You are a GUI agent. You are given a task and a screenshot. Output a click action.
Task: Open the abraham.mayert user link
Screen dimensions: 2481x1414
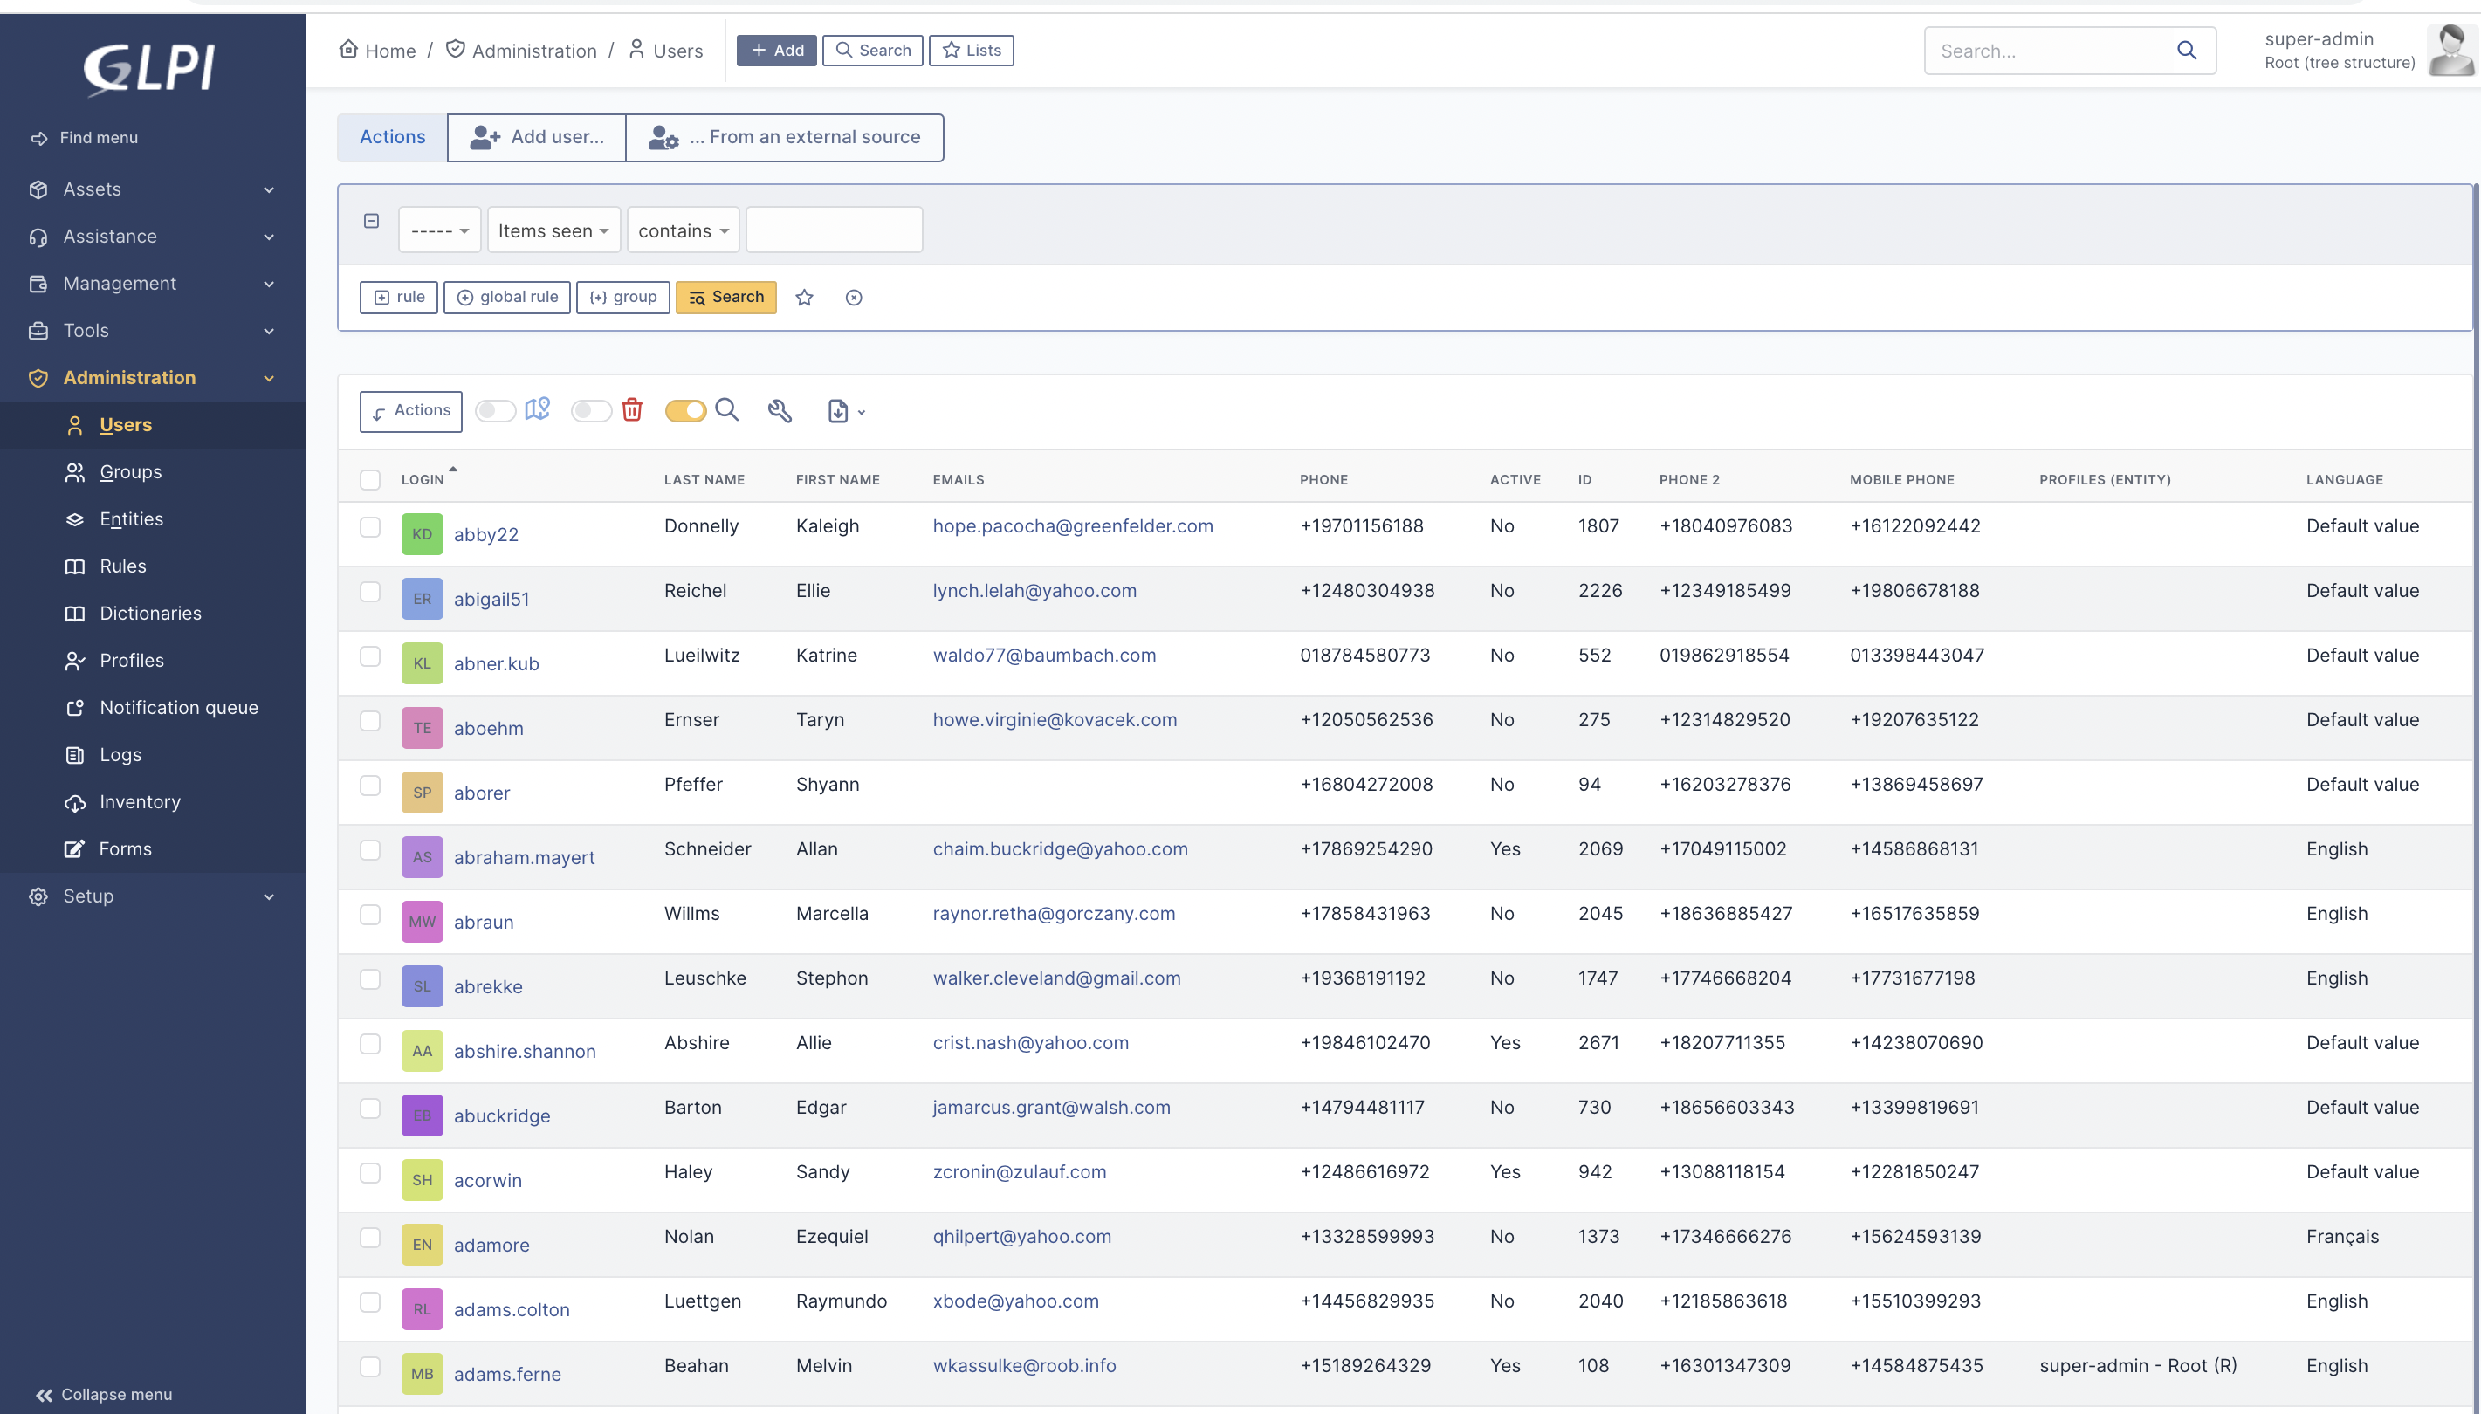click(525, 857)
